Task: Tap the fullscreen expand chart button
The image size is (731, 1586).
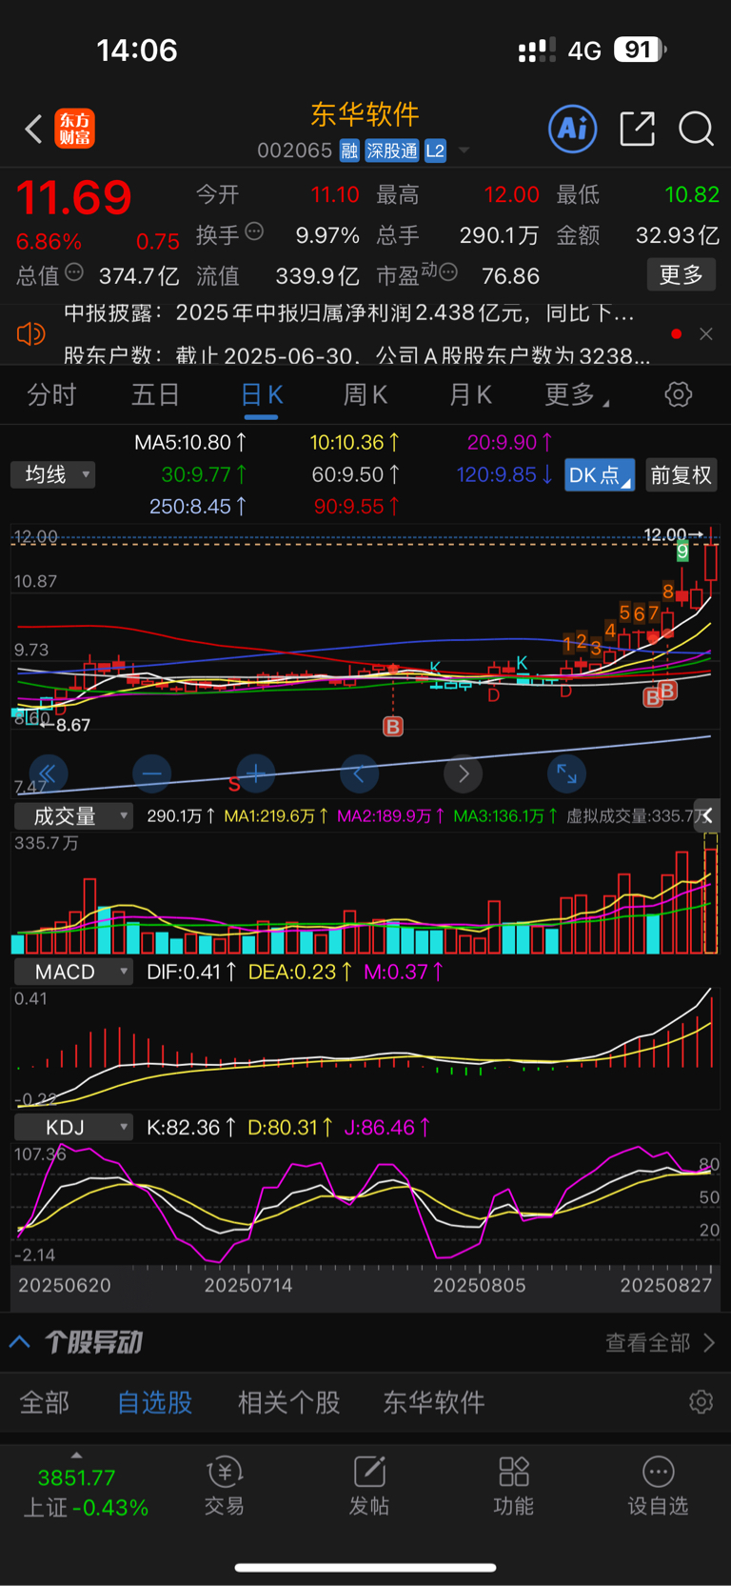Action: click(x=566, y=773)
